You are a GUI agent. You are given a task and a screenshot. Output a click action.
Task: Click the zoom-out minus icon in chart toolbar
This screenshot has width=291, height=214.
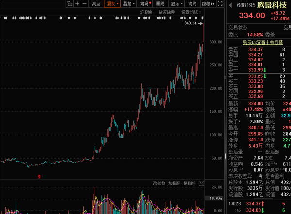point(84,4)
